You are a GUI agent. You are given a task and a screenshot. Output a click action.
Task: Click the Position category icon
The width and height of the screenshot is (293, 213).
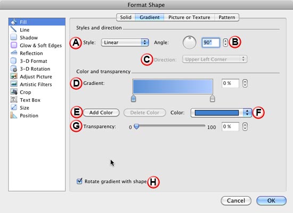coord(14,116)
